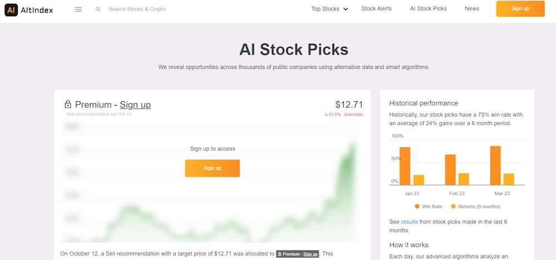Click the Win Rate legend dot
The image size is (556, 260).
pyautogui.click(x=417, y=206)
